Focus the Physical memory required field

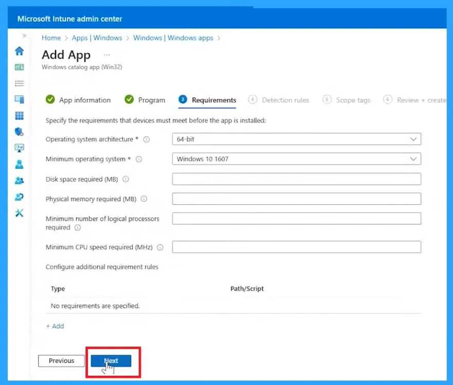pyautogui.click(x=296, y=199)
